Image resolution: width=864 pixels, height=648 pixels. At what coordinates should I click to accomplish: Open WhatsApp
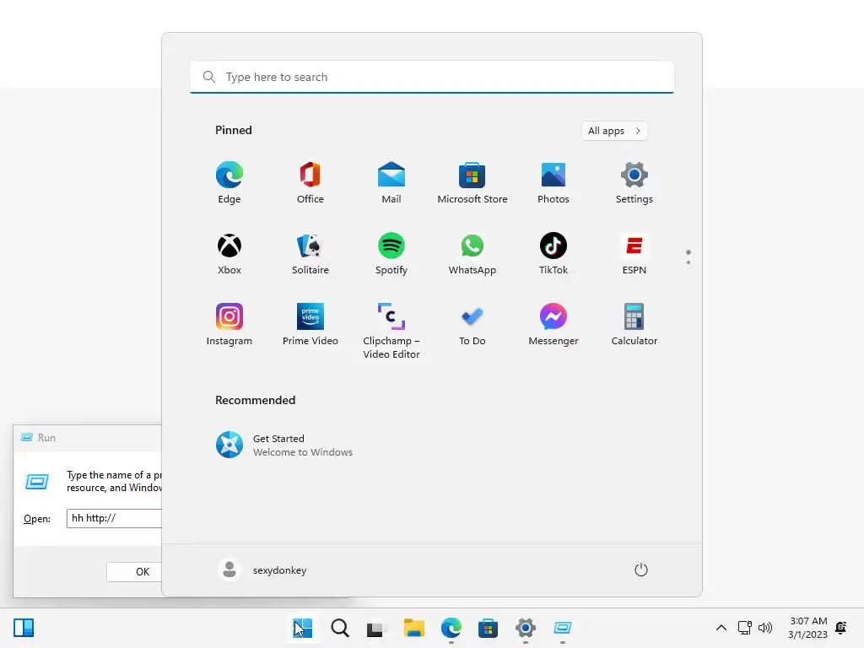tap(472, 254)
